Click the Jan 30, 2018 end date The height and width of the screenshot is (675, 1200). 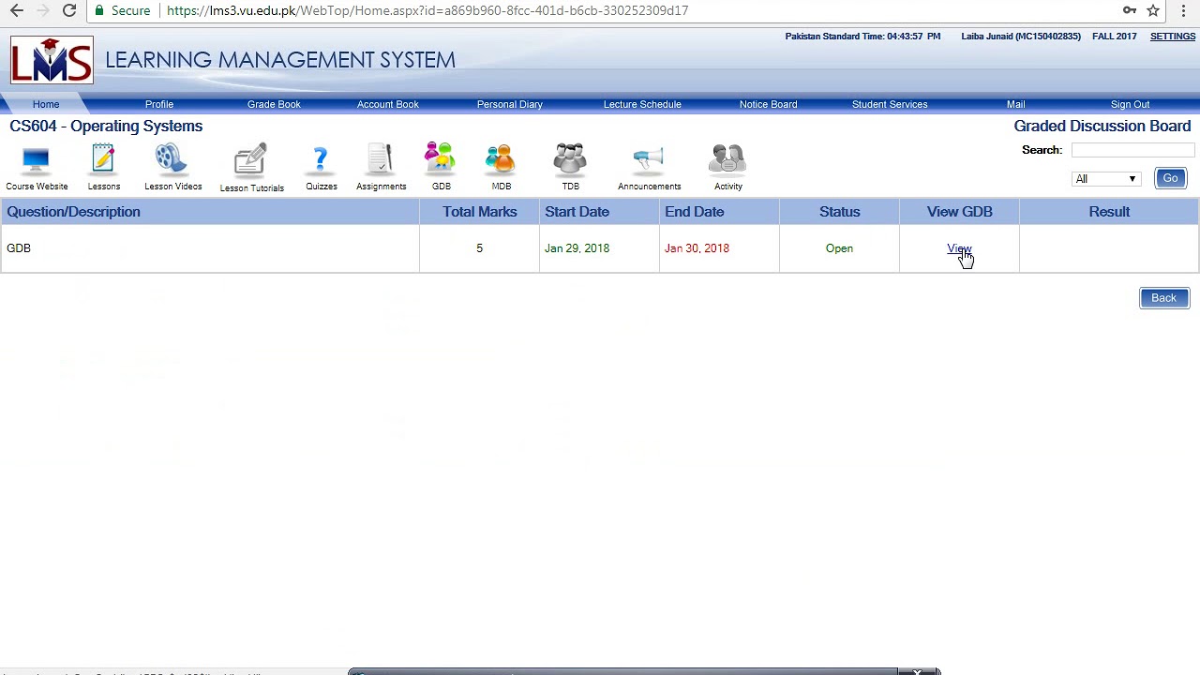click(697, 248)
